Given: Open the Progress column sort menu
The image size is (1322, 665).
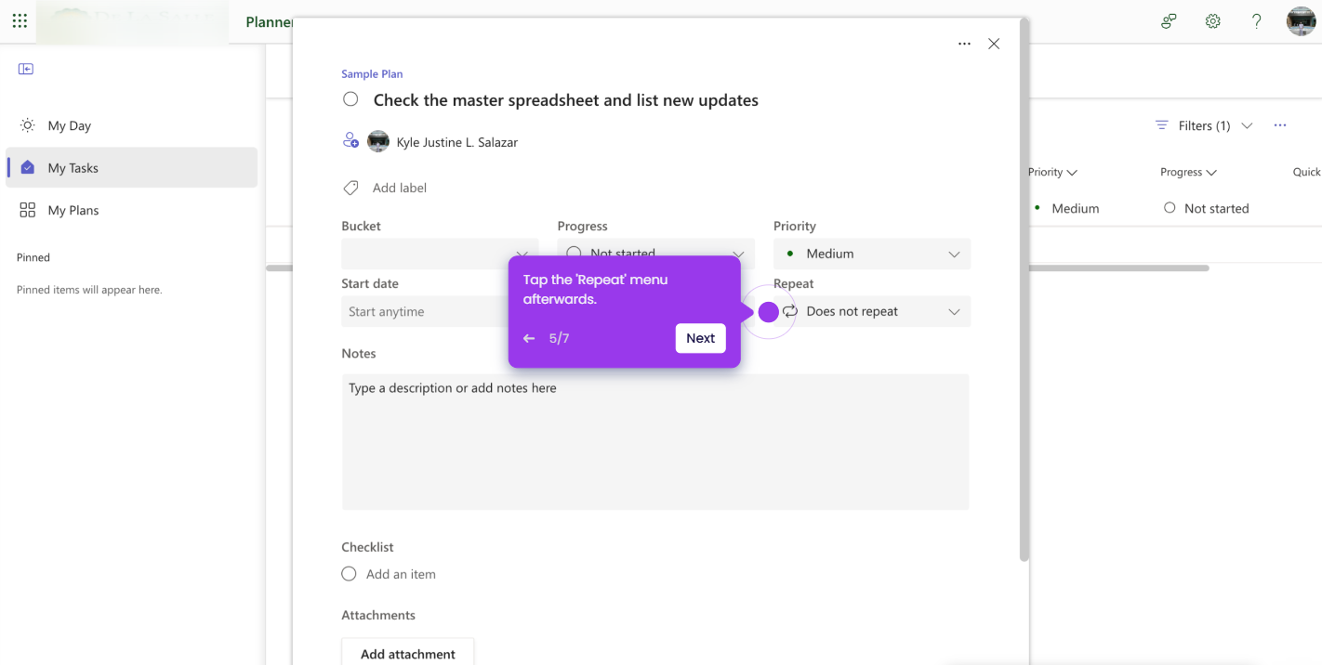Looking at the screenshot, I should tap(1187, 172).
